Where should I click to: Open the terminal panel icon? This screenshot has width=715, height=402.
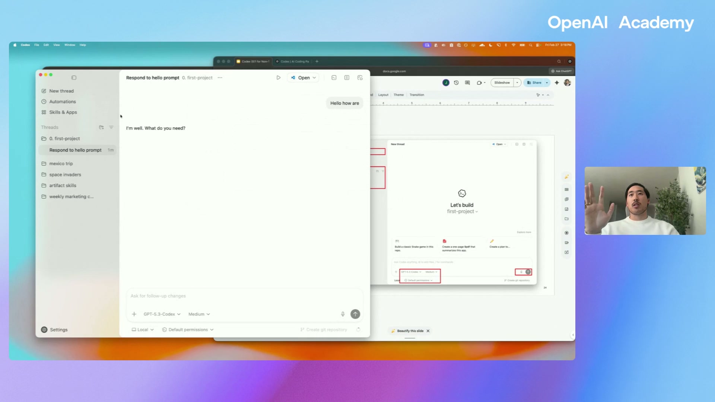click(x=334, y=78)
